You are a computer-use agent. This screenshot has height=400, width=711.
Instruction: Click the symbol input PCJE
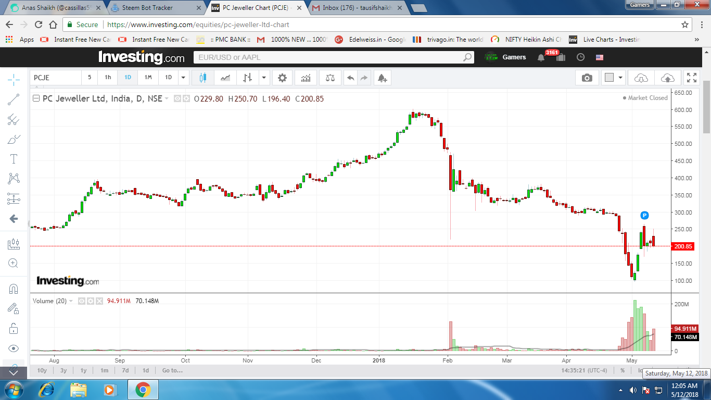(55, 78)
